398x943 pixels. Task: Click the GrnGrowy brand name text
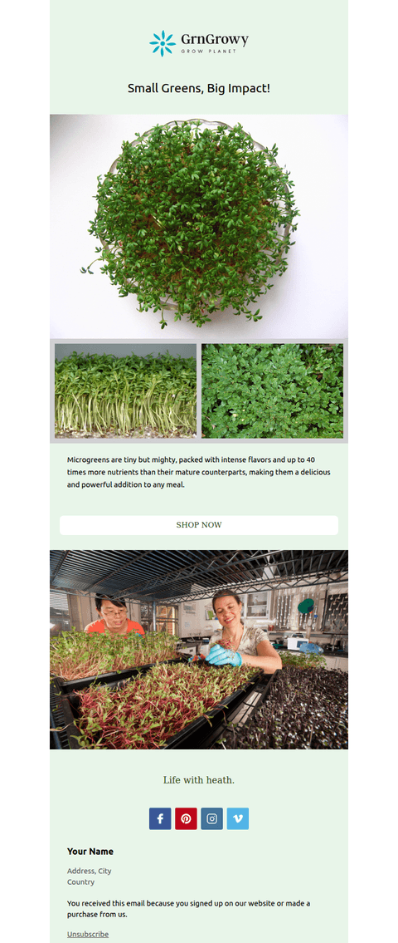tap(214, 40)
